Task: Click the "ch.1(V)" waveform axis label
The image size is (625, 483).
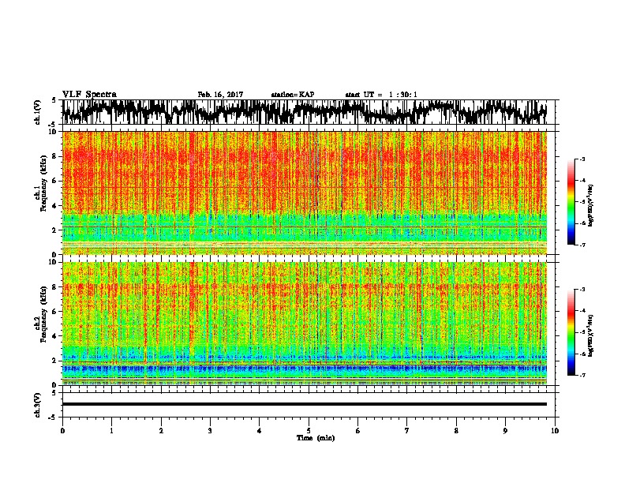Action: (38, 112)
